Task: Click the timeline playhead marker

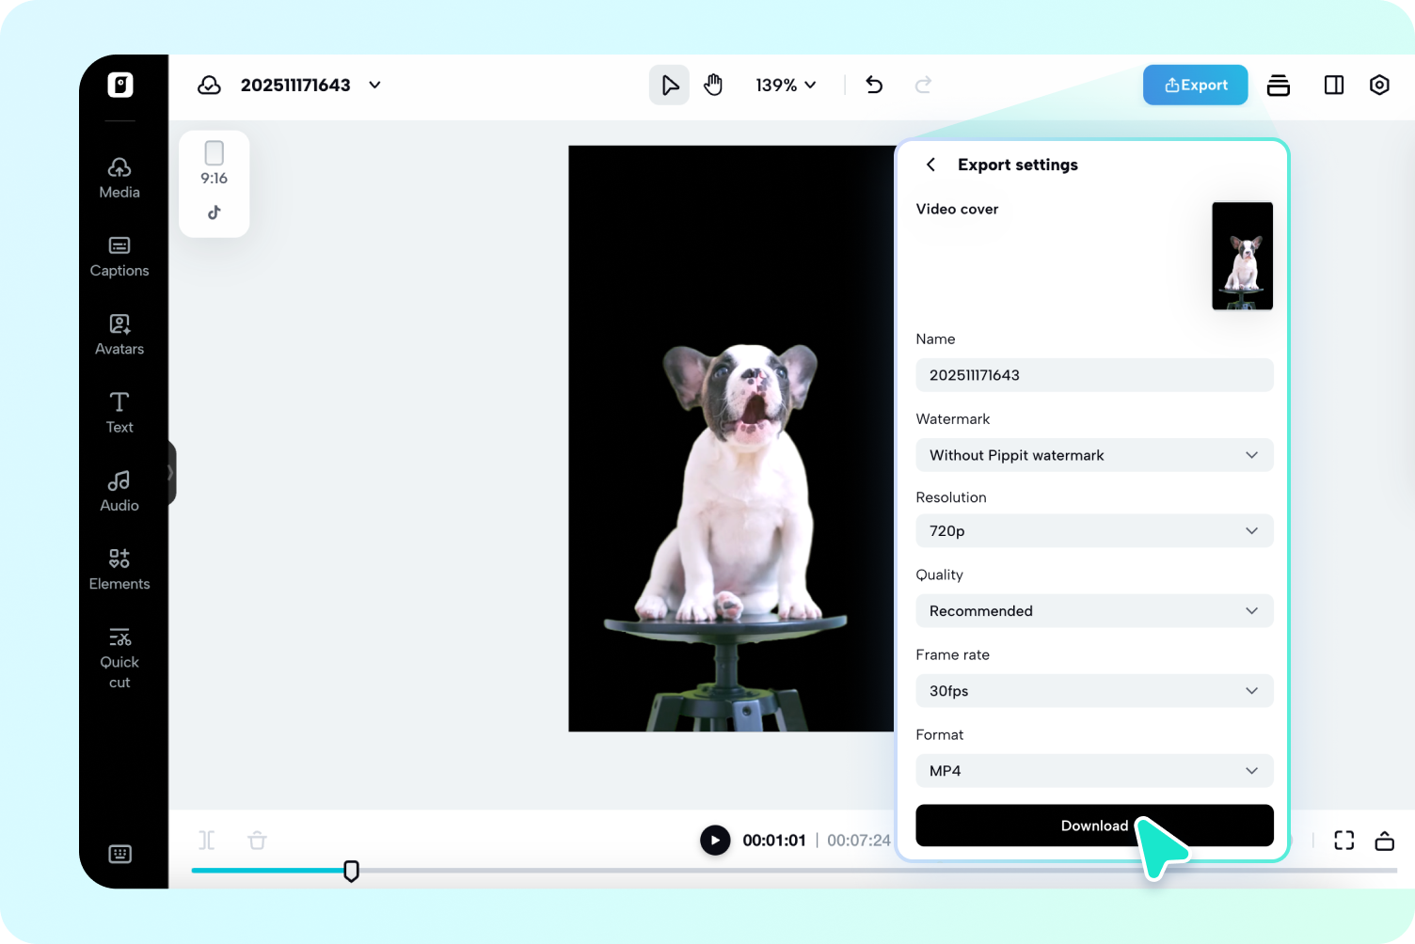Action: tap(351, 871)
